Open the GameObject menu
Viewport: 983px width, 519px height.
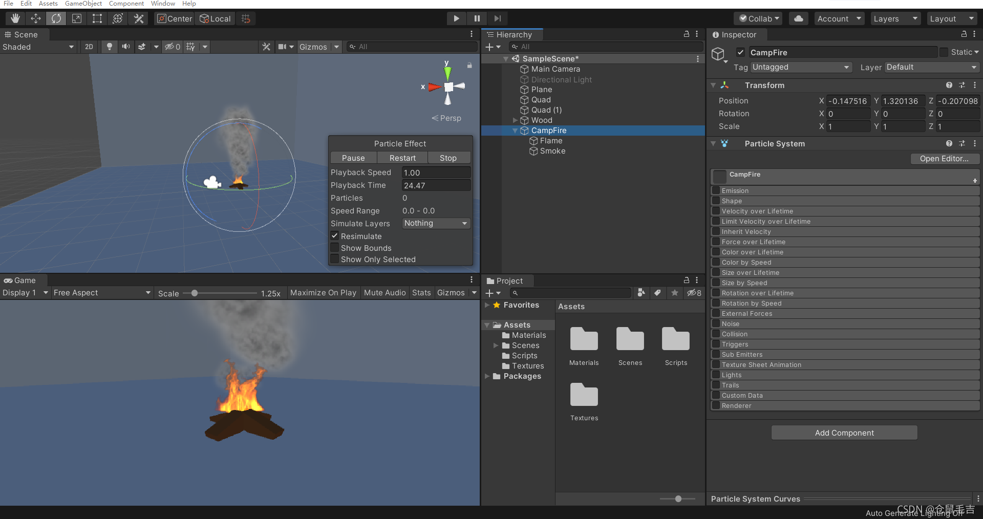(83, 4)
